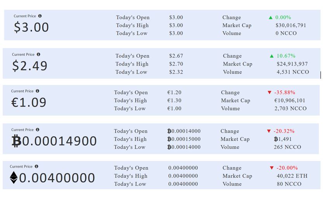Click the red down arrow next to -20.32%
This screenshot has width=331, height=197.
[269, 131]
